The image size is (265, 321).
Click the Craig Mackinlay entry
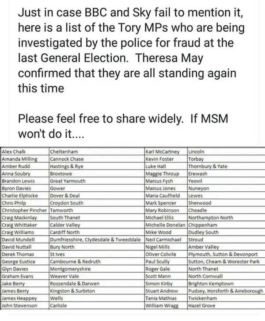coord(24,218)
